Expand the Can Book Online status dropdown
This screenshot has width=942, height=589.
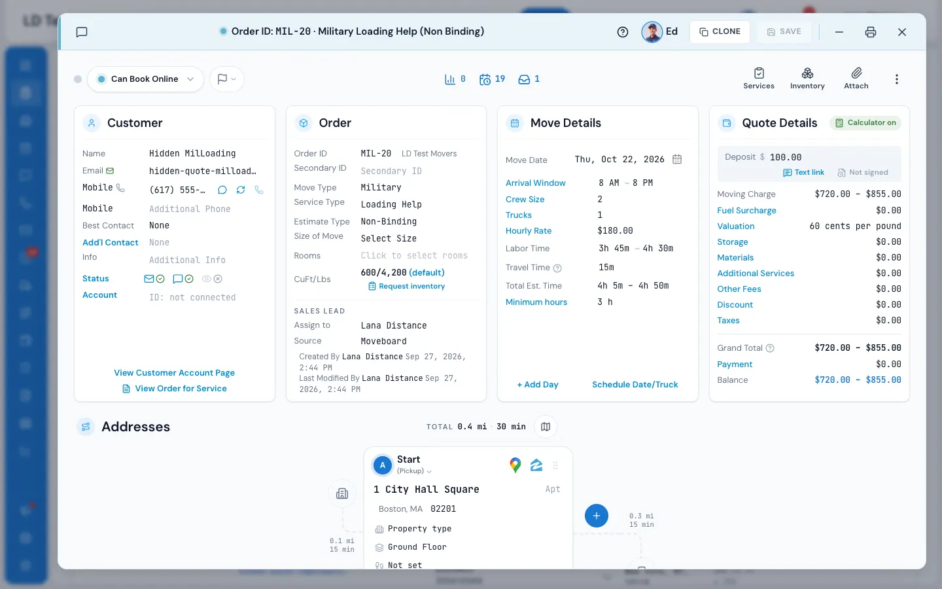click(145, 79)
